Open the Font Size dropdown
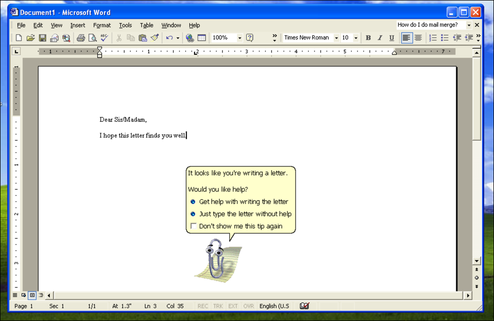Screen dimensions: 494x321 coord(356,37)
